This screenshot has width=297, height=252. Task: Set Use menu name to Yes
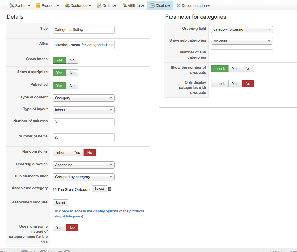click(x=59, y=228)
